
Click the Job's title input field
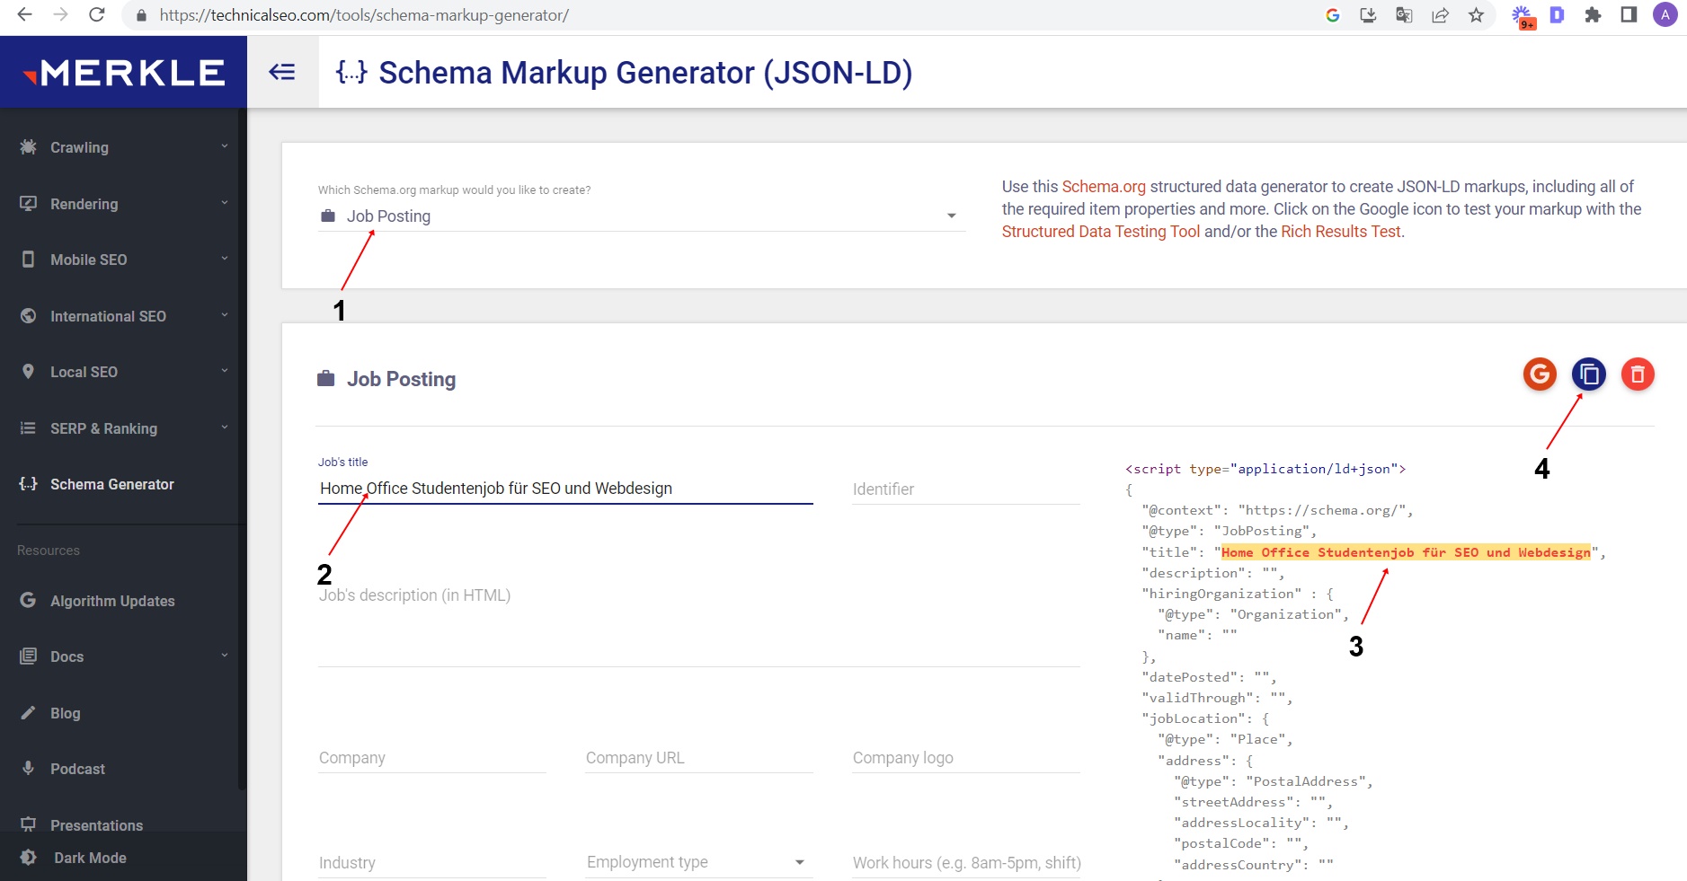[564, 489]
